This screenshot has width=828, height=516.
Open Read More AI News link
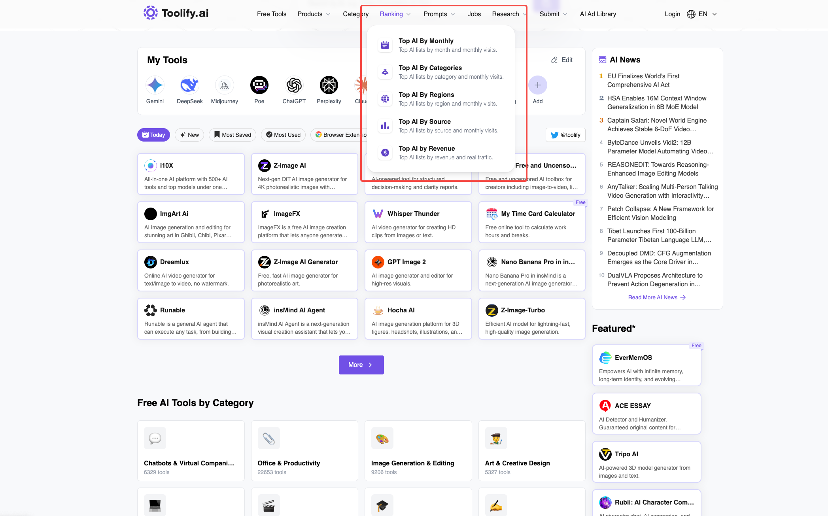tap(657, 297)
